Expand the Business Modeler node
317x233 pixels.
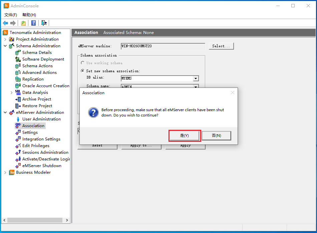click(x=5, y=172)
